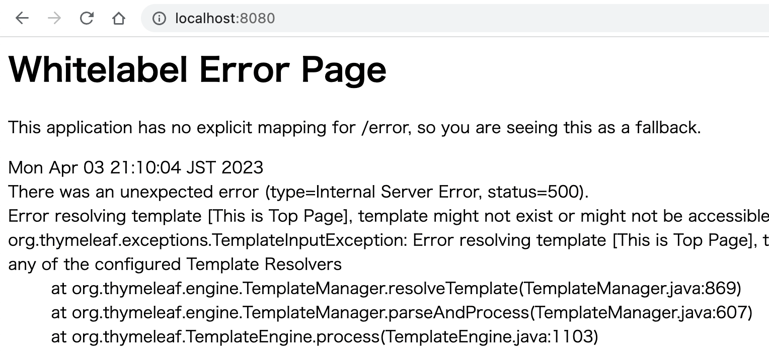The height and width of the screenshot is (351, 769).
Task: Click the Whitelabel Error Page heading
Action: [197, 69]
